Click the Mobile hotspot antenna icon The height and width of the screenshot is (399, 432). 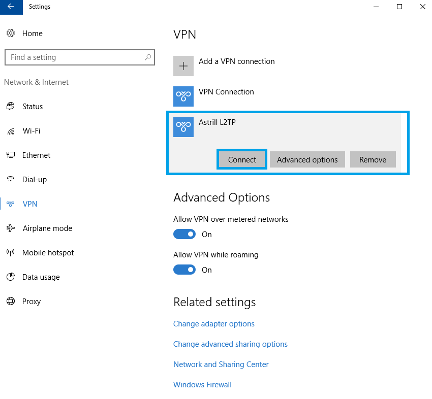coord(11,252)
